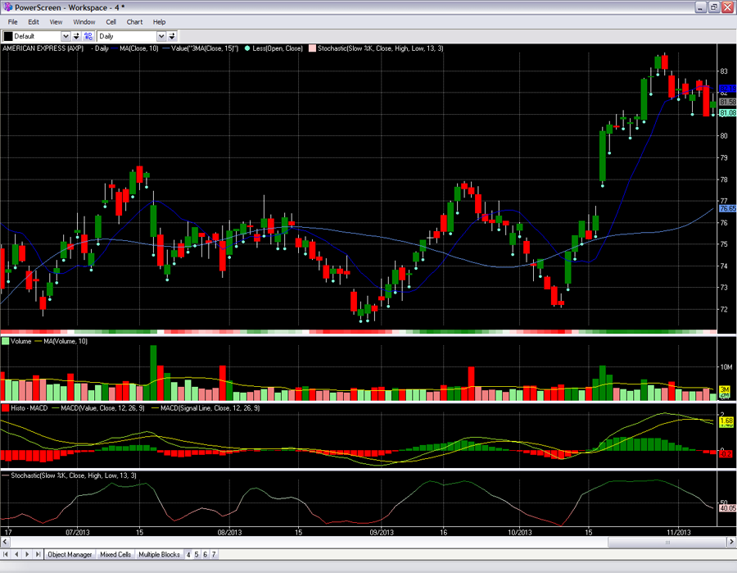Expand the Daily interval dropdown arrow
Viewport: 737px width, 573px height.
click(x=161, y=36)
